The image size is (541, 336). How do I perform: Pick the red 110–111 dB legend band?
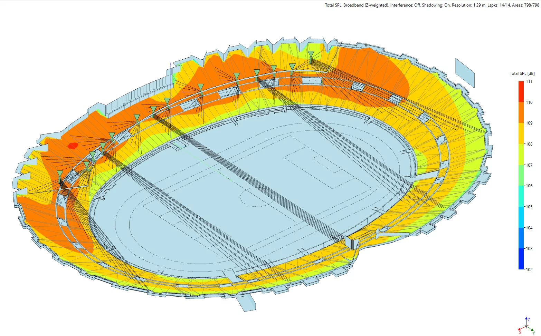pos(521,91)
